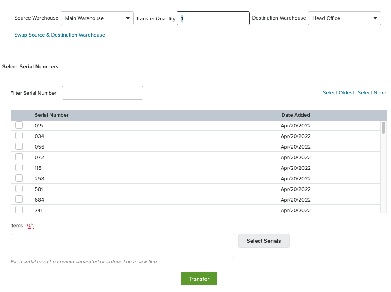Click the green Transfer button

[199, 279]
